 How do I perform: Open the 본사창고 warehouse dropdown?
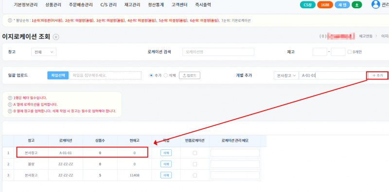[x=286, y=76]
